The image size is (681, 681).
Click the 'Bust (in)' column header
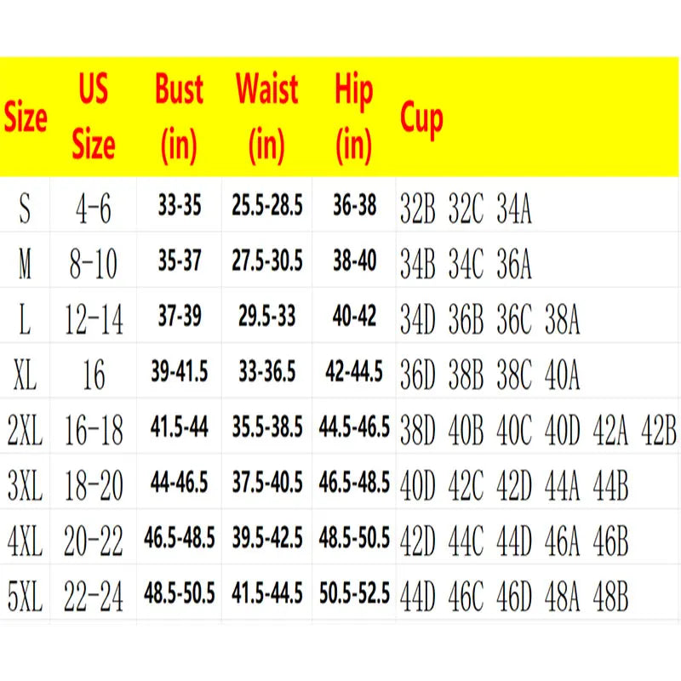[x=180, y=118]
